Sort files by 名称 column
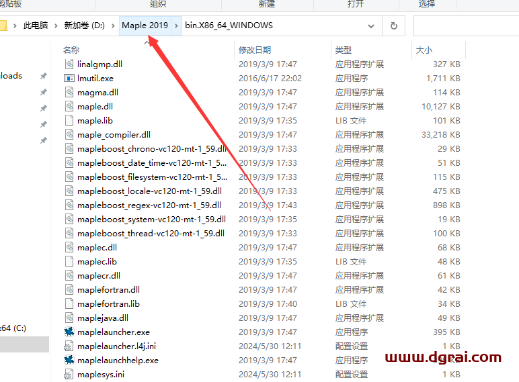519x382 pixels. click(71, 50)
